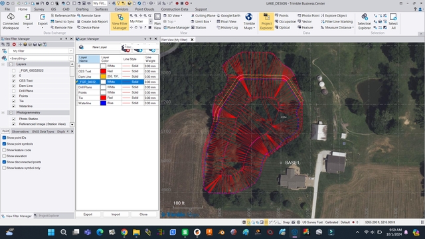Select the Measure Distance tool
425x239 pixels.
coord(337,28)
